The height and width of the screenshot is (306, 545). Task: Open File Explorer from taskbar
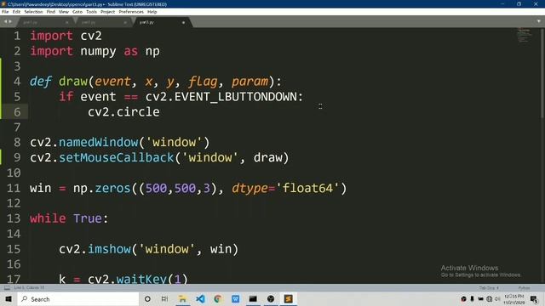click(182, 299)
